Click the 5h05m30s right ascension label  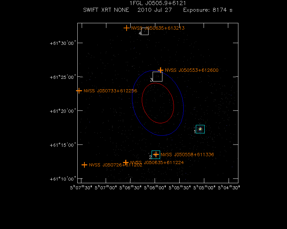(180, 188)
